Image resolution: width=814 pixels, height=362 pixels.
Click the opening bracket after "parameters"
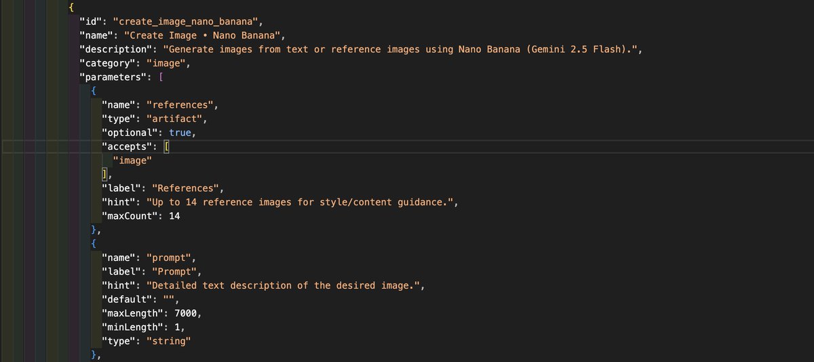pos(160,77)
